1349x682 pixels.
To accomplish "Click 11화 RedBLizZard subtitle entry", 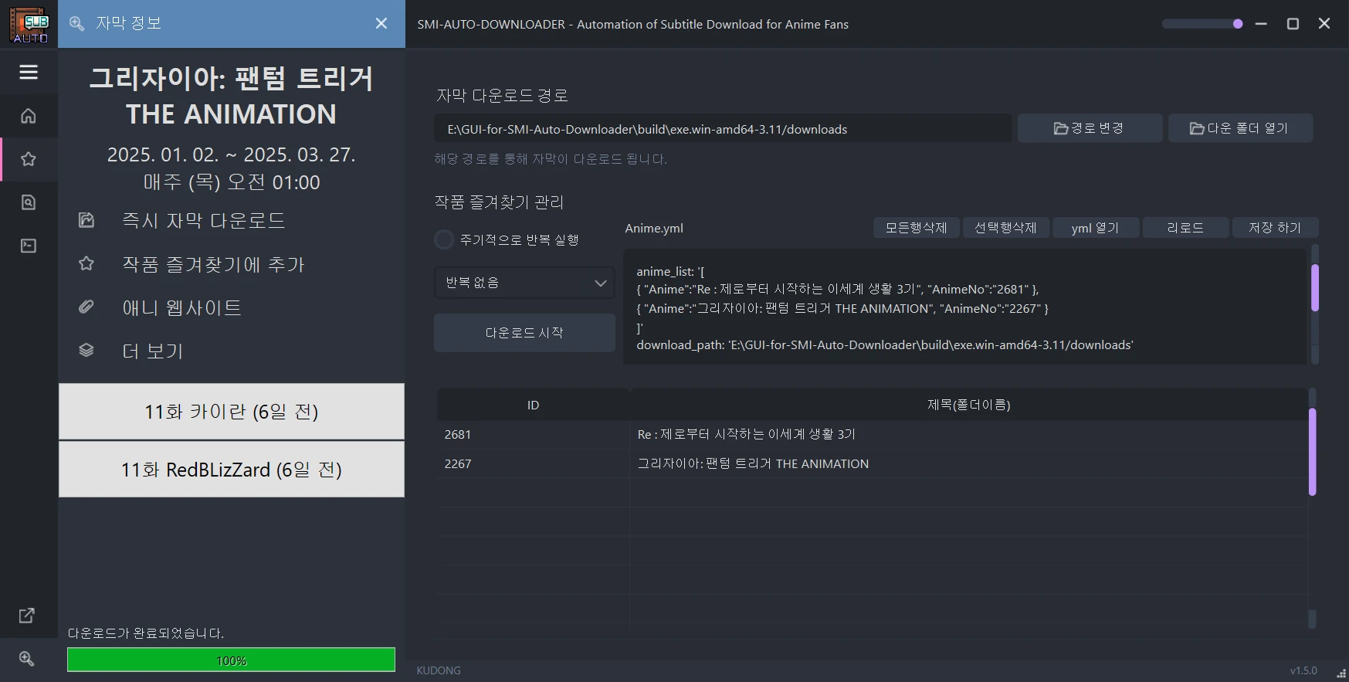I will tap(232, 470).
